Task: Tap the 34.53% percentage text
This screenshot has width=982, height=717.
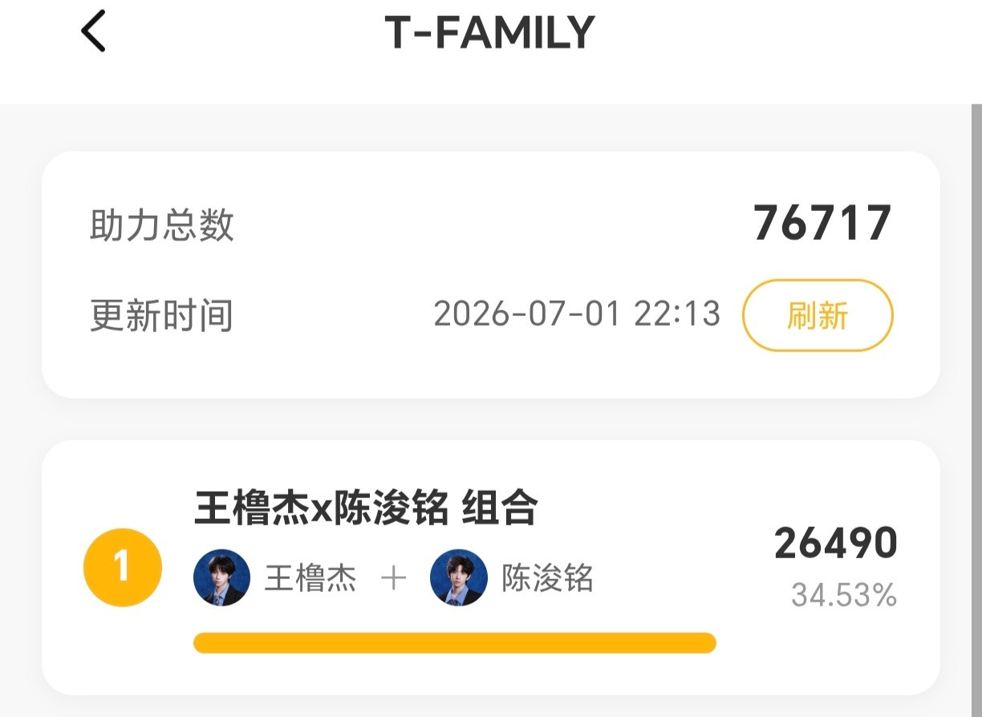Action: tap(843, 596)
